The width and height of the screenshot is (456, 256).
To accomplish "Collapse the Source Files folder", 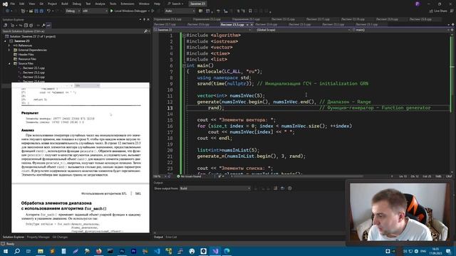I will coord(9,63).
